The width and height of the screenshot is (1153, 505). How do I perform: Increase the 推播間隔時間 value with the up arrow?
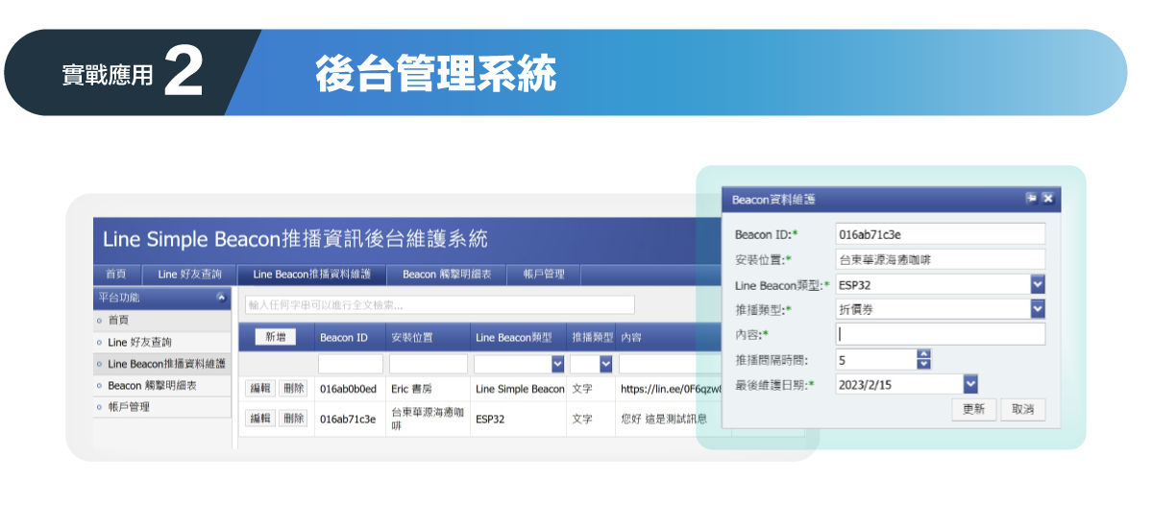pyautogui.click(x=924, y=354)
